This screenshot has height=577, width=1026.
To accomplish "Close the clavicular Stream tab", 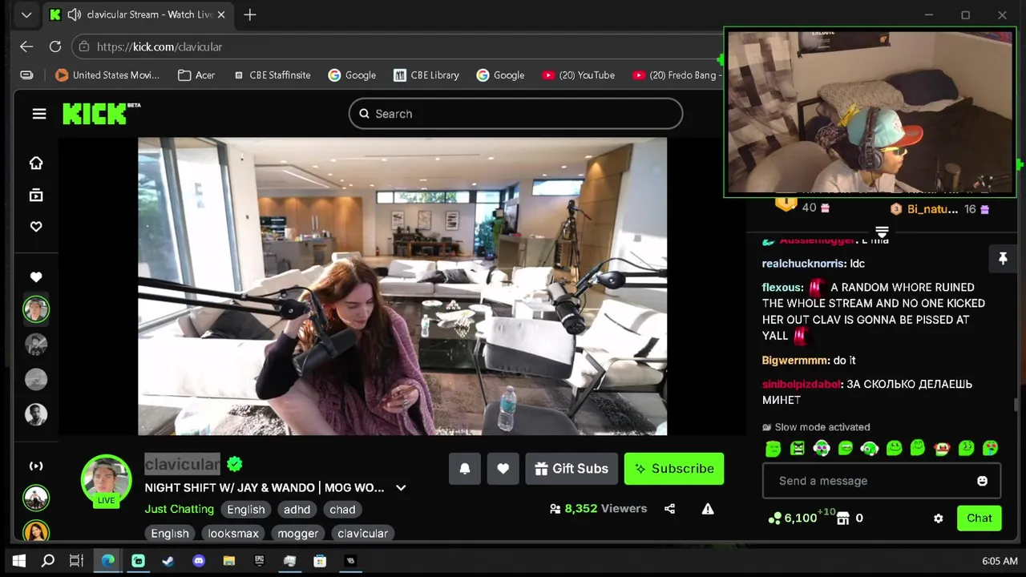I will coord(221,14).
